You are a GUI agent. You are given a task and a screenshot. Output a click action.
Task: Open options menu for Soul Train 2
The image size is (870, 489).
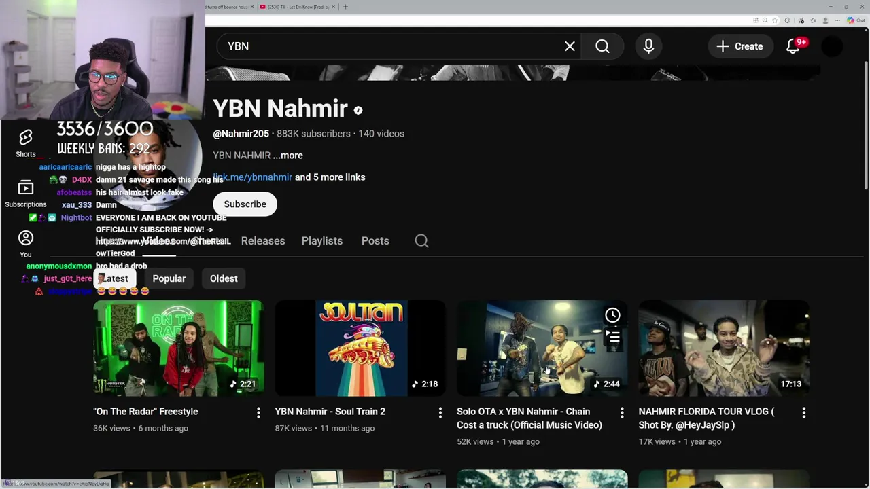(x=440, y=412)
